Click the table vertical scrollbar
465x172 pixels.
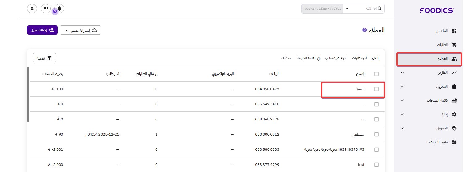28,94
